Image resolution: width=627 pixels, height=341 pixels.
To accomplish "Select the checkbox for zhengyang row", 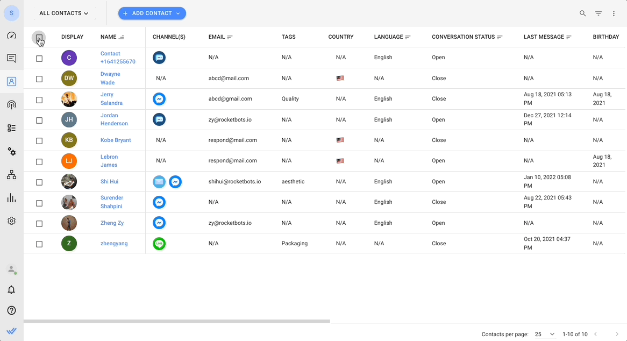I will point(39,244).
